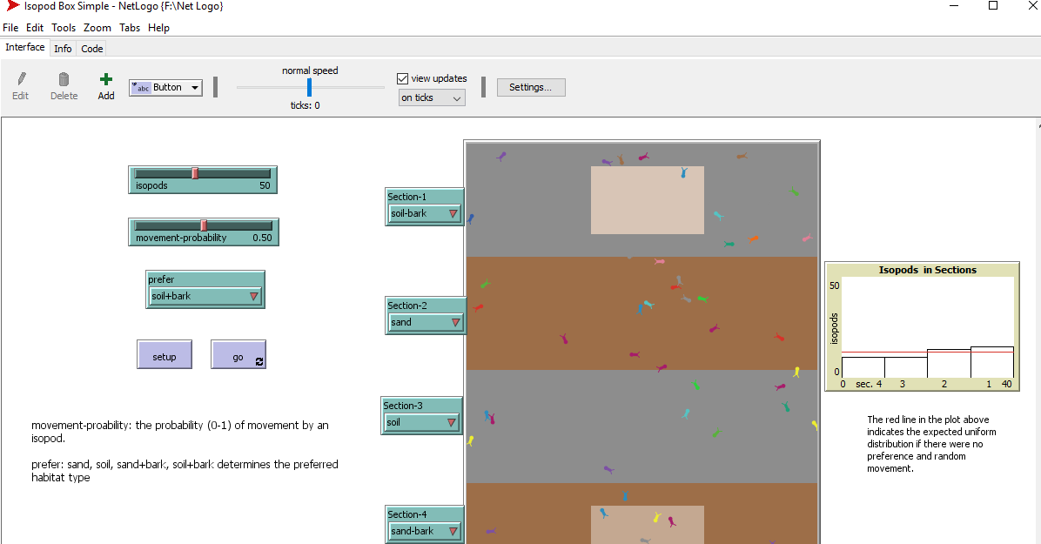The image size is (1041, 544).
Task: Open the on ticks update dropdown
Action: (432, 97)
